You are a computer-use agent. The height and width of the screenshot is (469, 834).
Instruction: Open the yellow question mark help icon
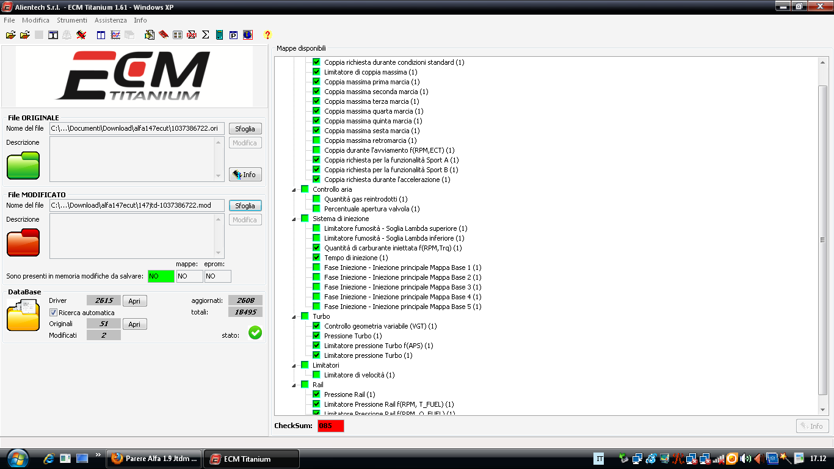[267, 35]
